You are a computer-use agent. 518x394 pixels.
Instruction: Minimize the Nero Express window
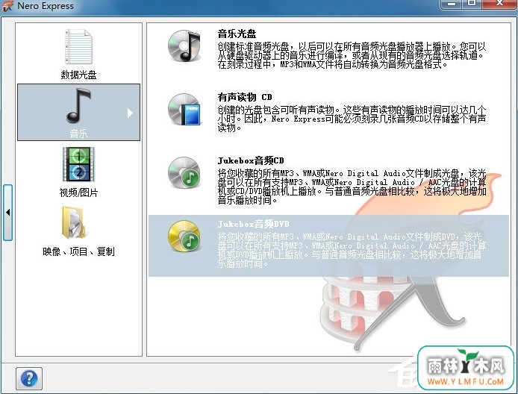pyautogui.click(x=452, y=4)
